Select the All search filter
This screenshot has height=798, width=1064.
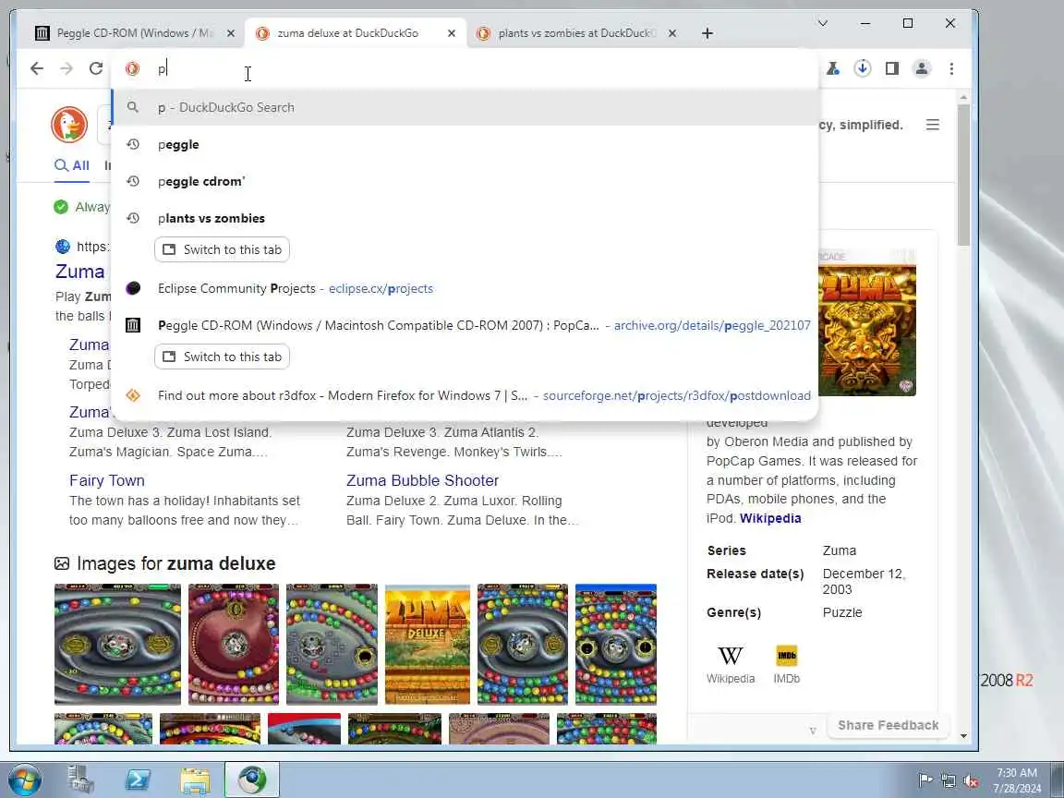point(72,165)
